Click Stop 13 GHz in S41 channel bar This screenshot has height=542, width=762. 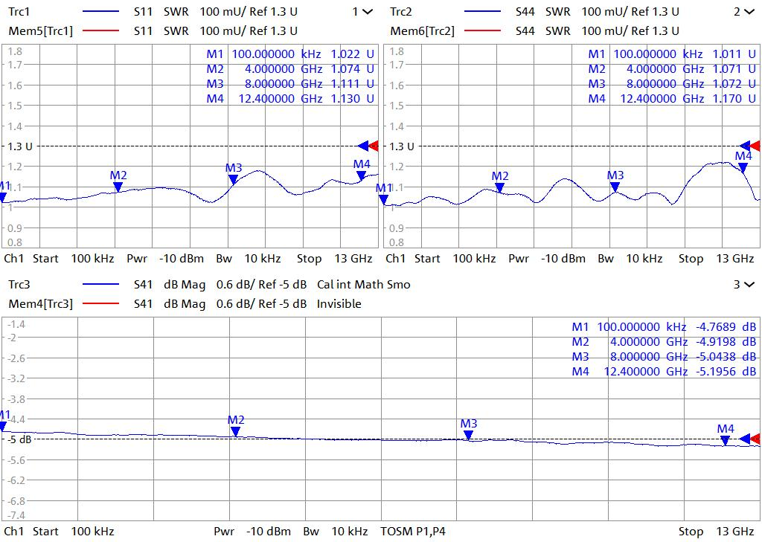(711, 532)
